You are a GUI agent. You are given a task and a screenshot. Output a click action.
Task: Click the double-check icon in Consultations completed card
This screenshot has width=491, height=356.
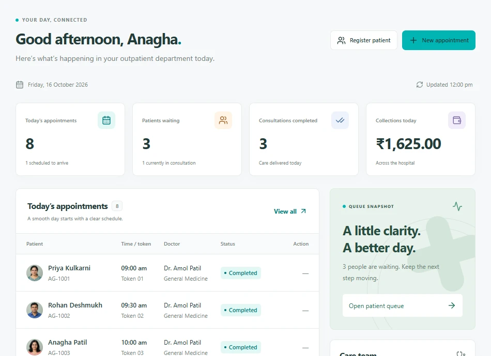[340, 120]
